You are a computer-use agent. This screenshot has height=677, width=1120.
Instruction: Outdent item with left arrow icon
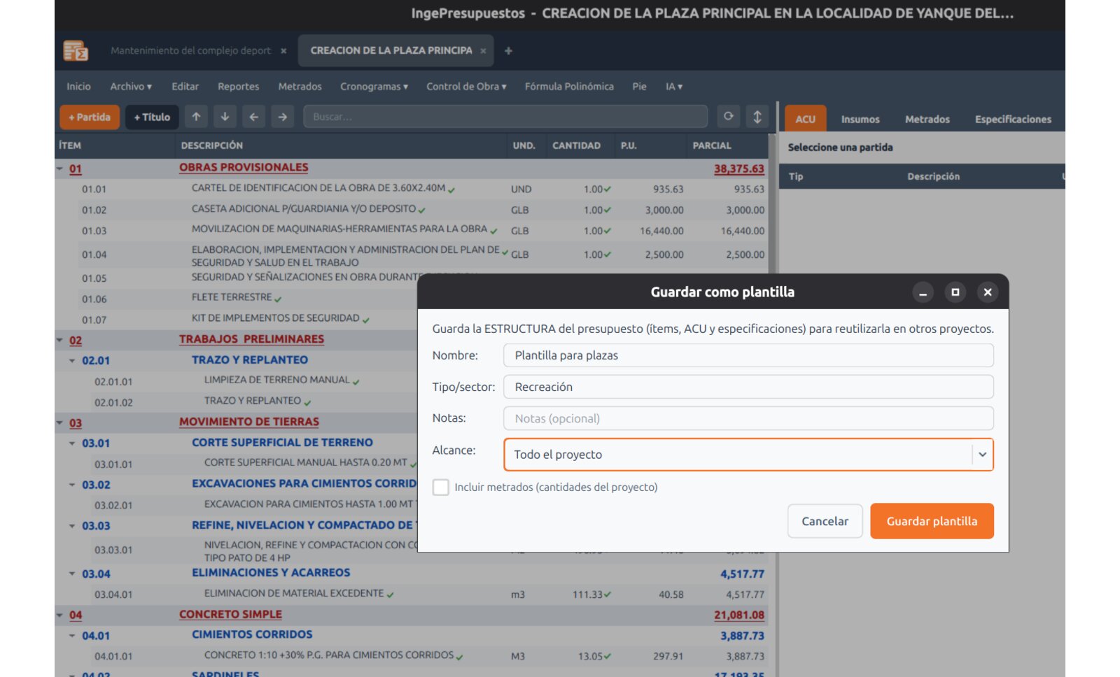coord(253,117)
